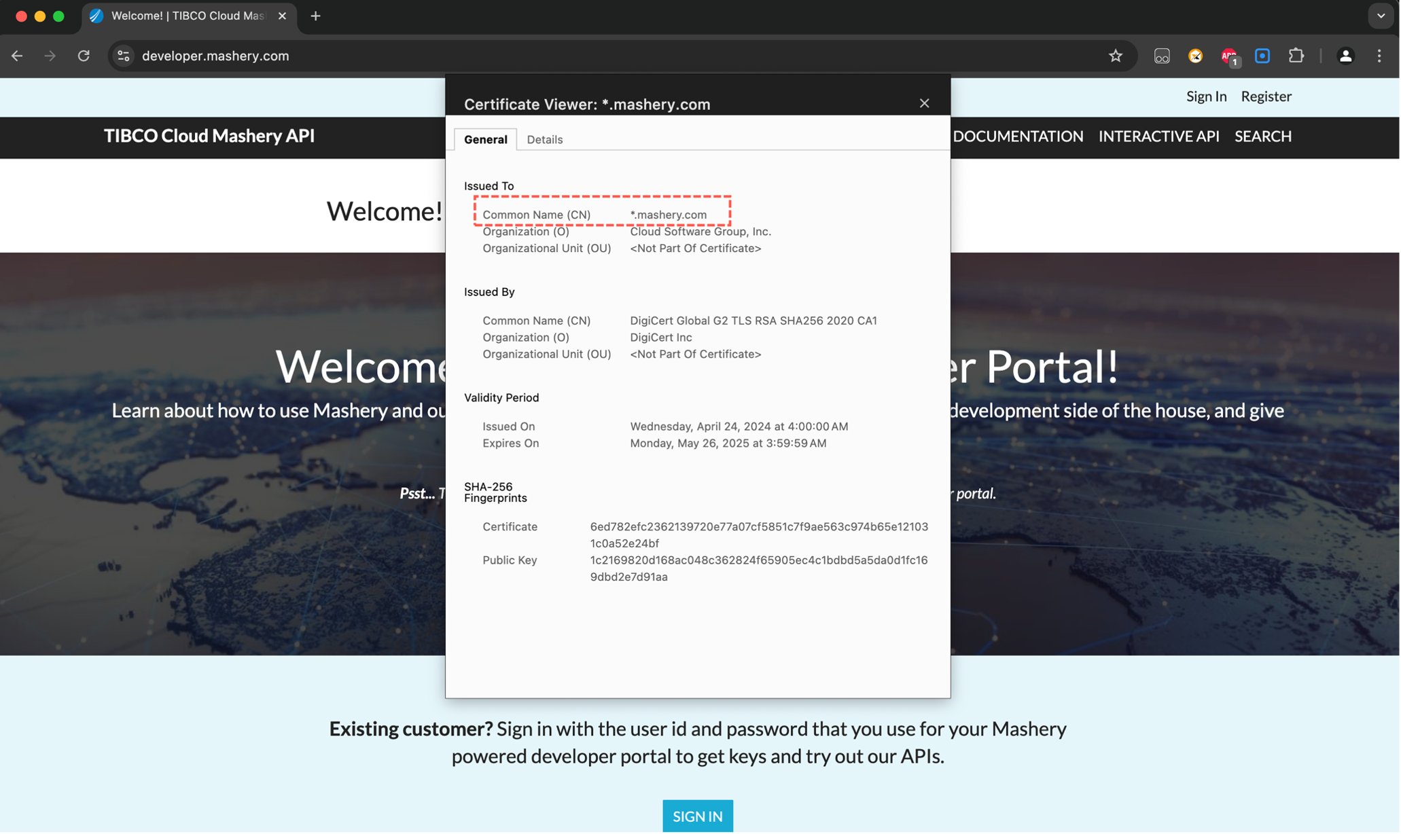Select the Issued On date value
The height and width of the screenshot is (834, 1401).
739,427
